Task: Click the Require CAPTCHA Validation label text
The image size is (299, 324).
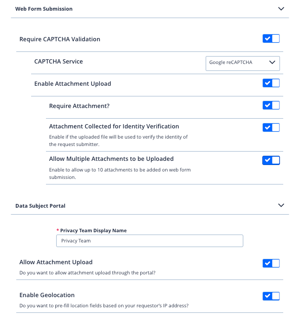Action: (x=60, y=39)
